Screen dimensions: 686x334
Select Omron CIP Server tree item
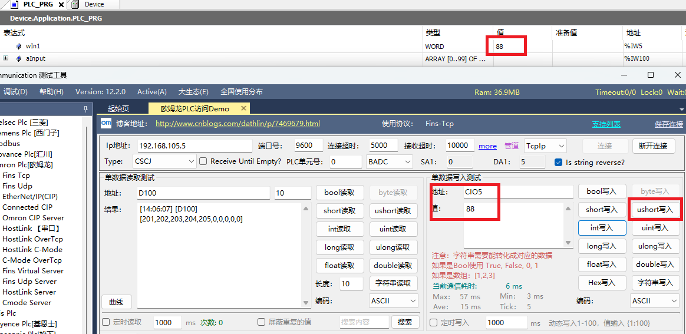(x=33, y=218)
